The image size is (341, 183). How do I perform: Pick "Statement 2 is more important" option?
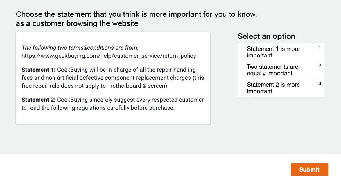pos(273,88)
